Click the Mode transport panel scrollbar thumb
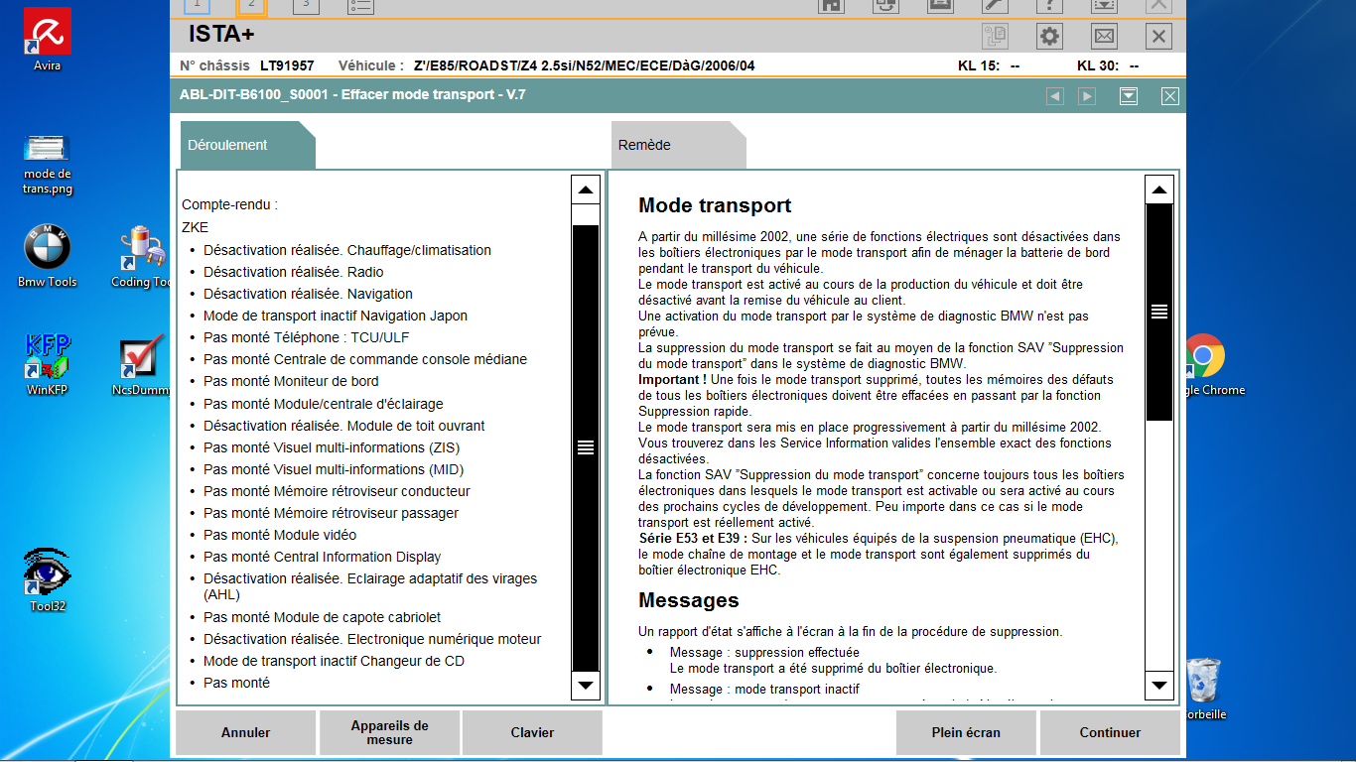 [x=1159, y=312]
